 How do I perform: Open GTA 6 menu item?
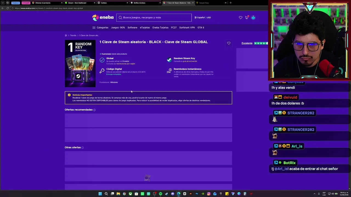(201, 28)
